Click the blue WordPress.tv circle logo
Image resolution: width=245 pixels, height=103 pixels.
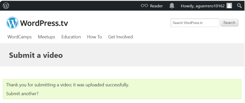click(12, 23)
